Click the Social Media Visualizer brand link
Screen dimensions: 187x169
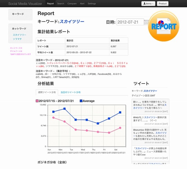coord(25,4)
